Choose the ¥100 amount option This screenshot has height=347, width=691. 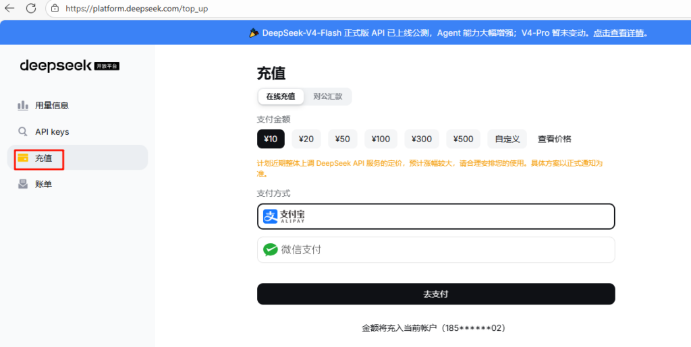click(x=381, y=139)
